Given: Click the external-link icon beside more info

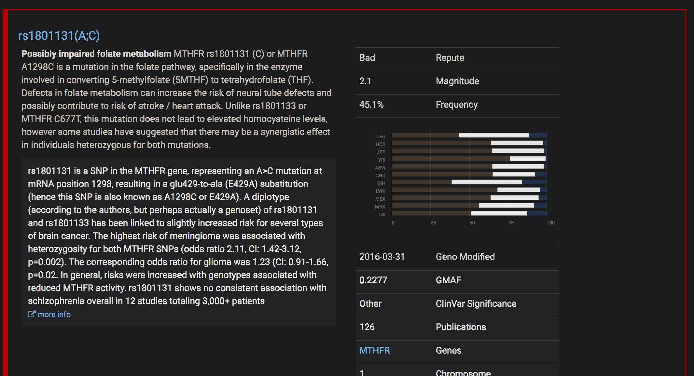Looking at the screenshot, I should [x=32, y=314].
